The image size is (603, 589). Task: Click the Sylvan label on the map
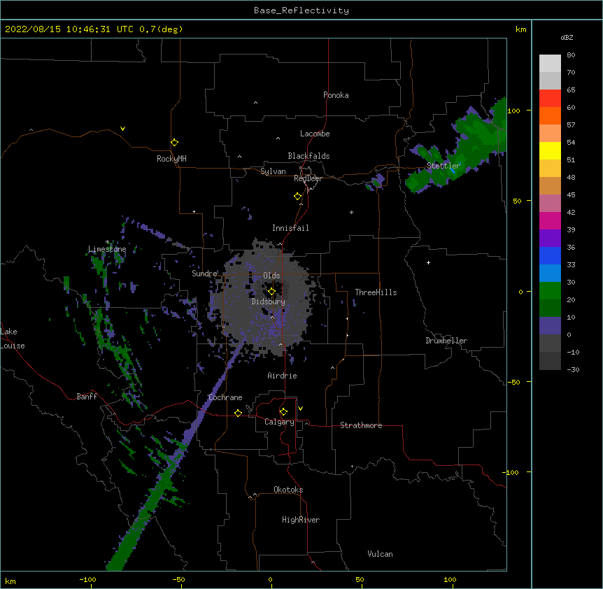click(273, 171)
